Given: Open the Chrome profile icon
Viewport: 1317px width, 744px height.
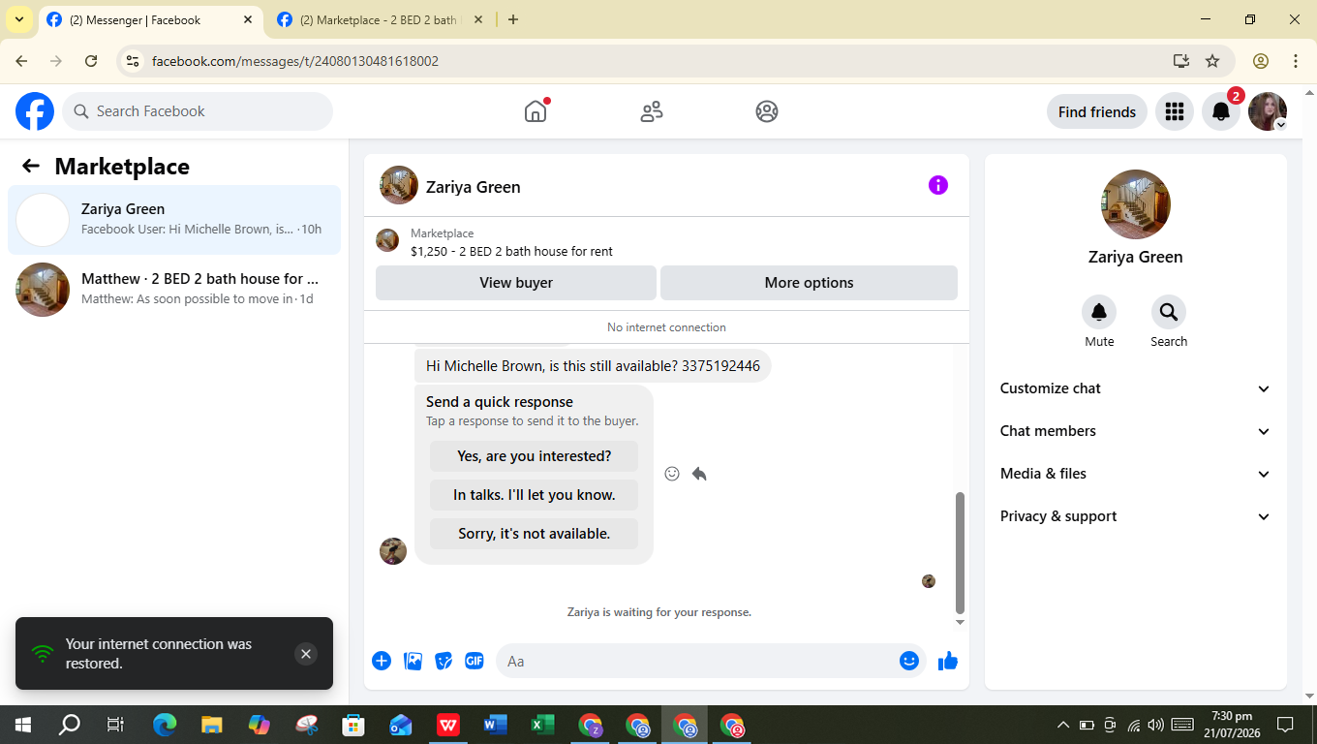Looking at the screenshot, I should (1261, 61).
